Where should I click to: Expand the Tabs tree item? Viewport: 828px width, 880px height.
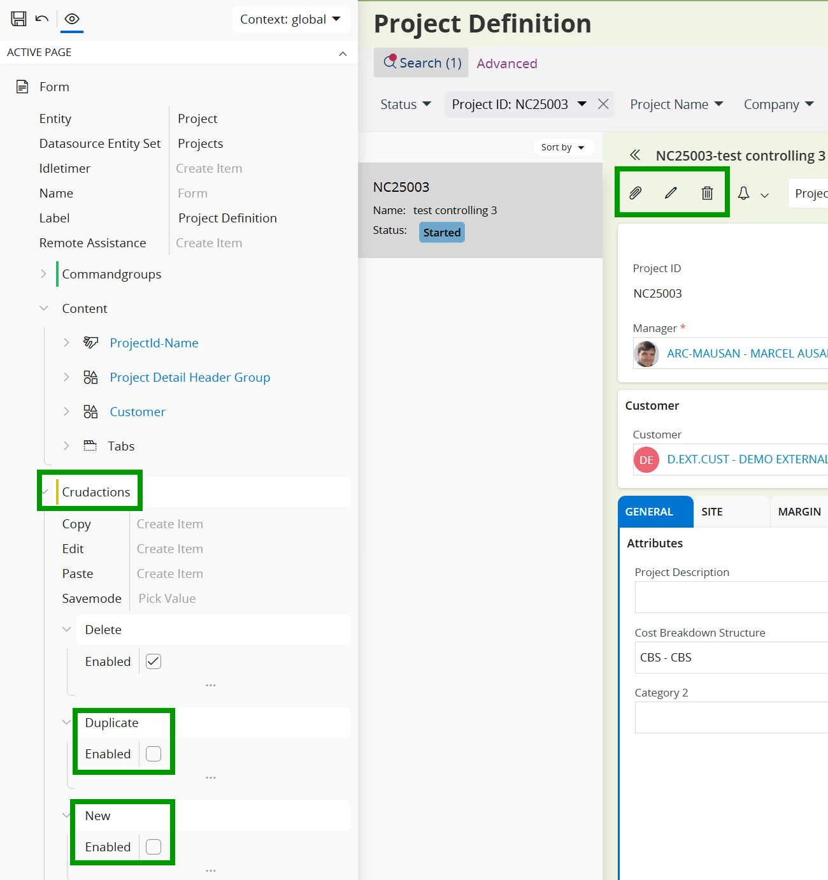(x=66, y=446)
